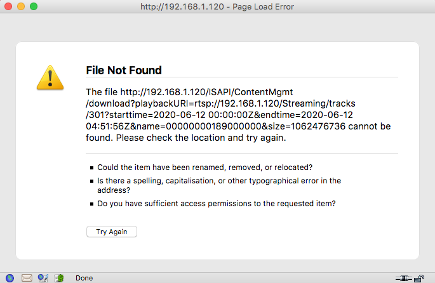
Task: Close the Page Load Error window
Action: pyautogui.click(x=8, y=6)
